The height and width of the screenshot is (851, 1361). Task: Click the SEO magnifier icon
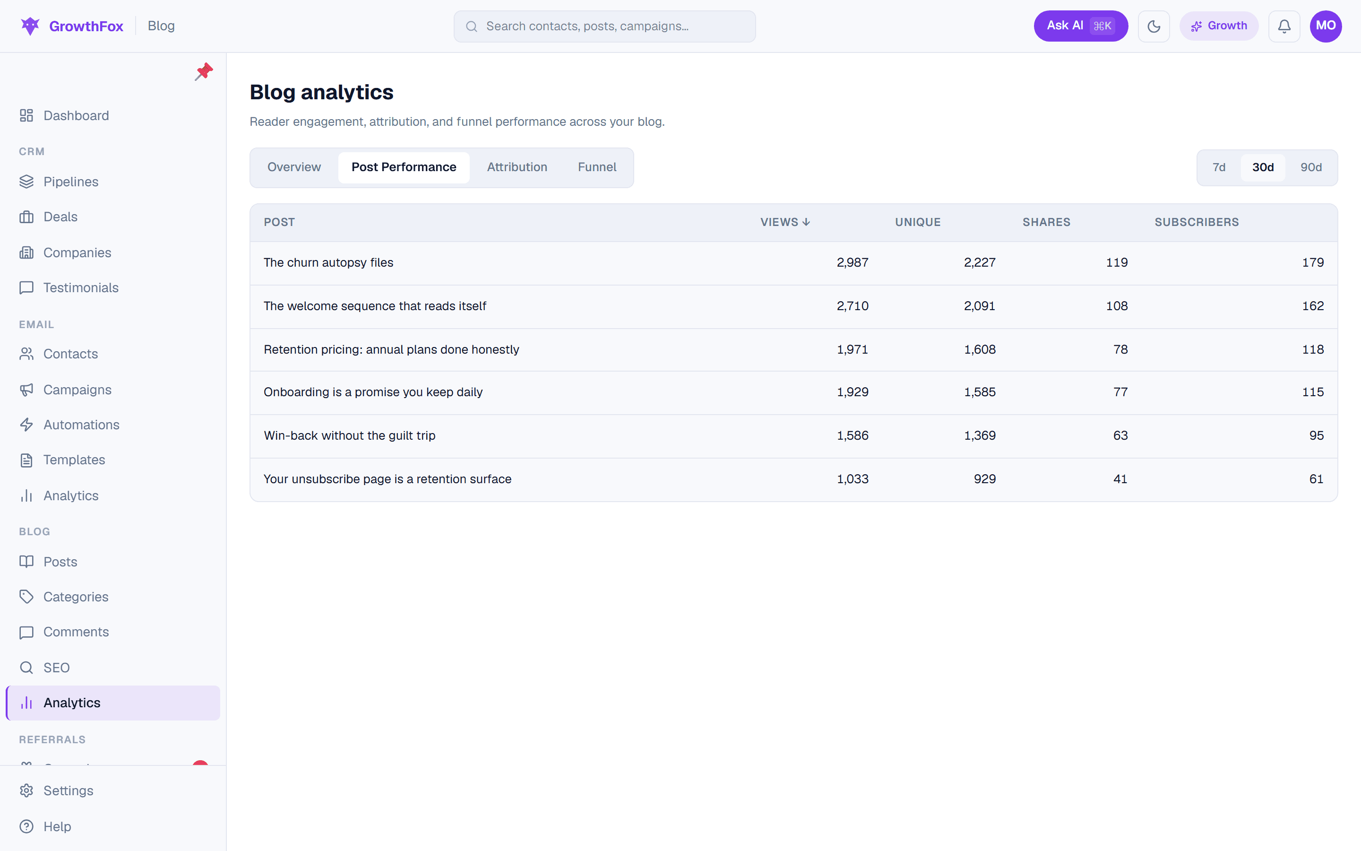click(26, 668)
